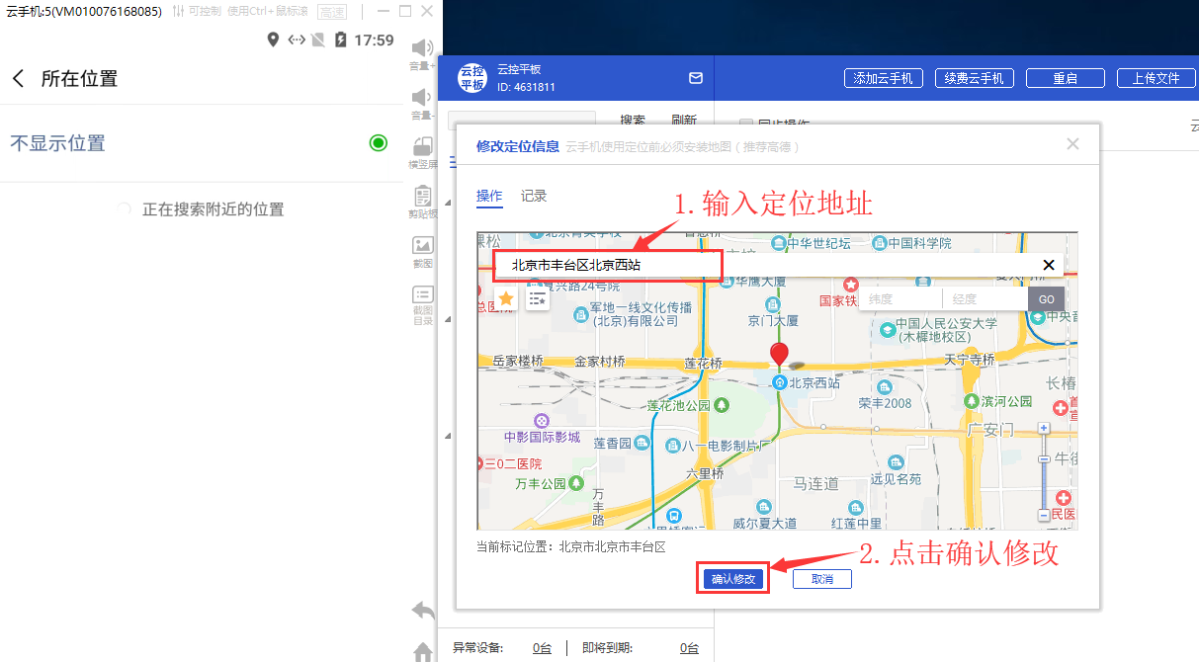
Task: Click the map zoom slider handle
Action: [1044, 460]
